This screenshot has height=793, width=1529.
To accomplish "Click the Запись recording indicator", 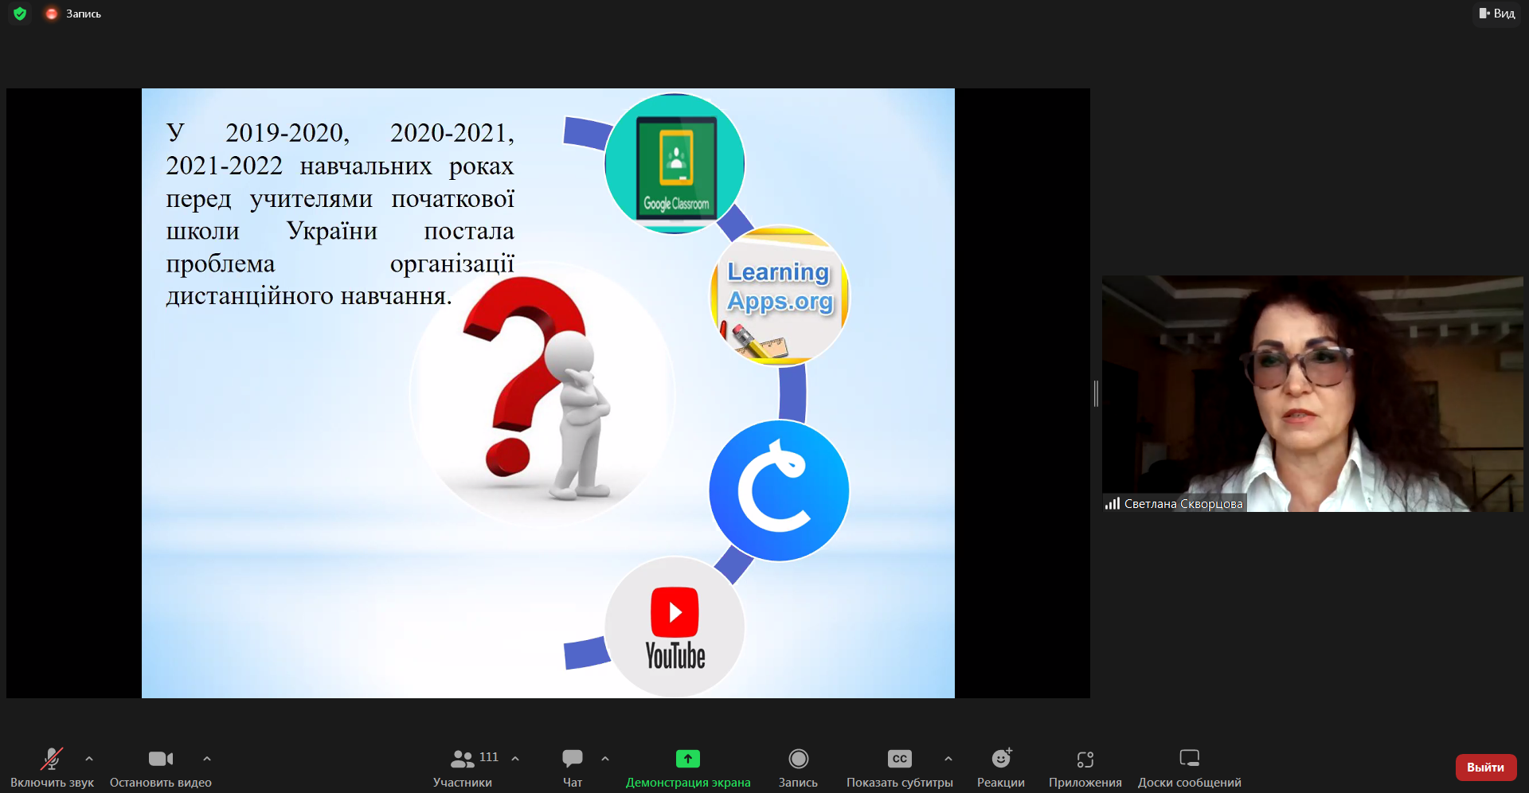I will pyautogui.click(x=74, y=14).
